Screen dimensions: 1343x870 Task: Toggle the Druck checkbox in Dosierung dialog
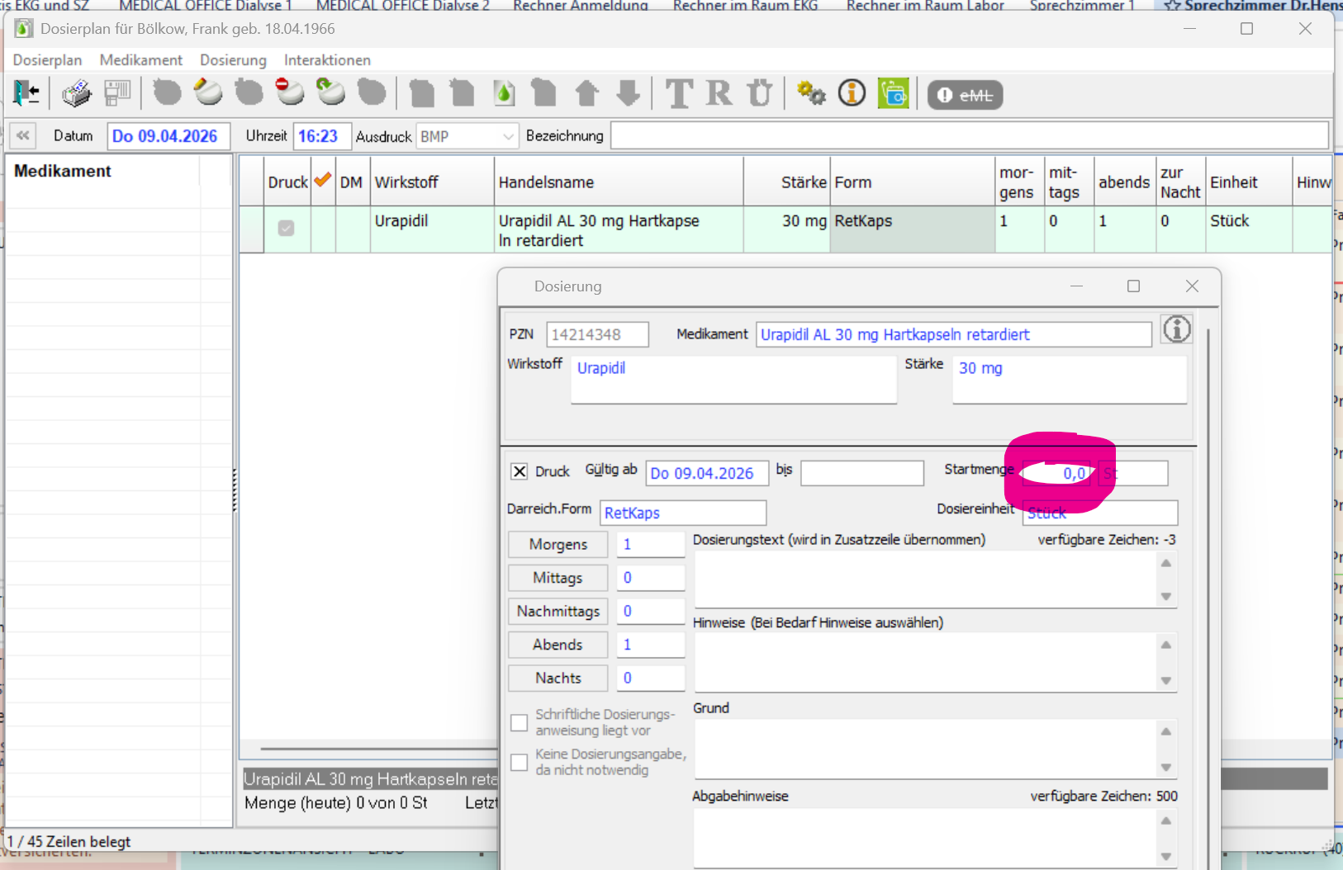pos(520,471)
